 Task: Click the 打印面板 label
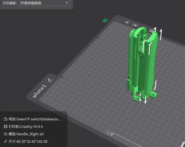[10, 3]
